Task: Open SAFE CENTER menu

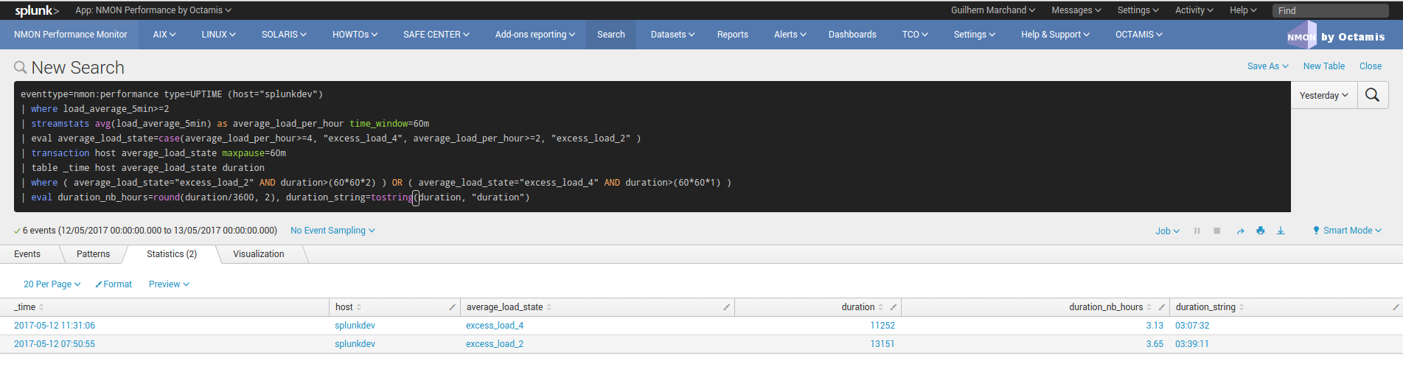Action: click(436, 35)
